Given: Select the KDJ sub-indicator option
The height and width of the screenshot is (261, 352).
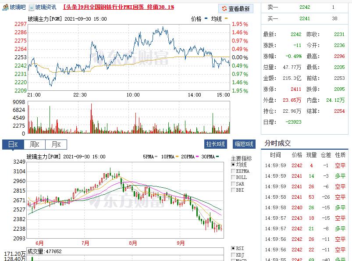Looking at the screenshot, I should [x=233, y=255].
